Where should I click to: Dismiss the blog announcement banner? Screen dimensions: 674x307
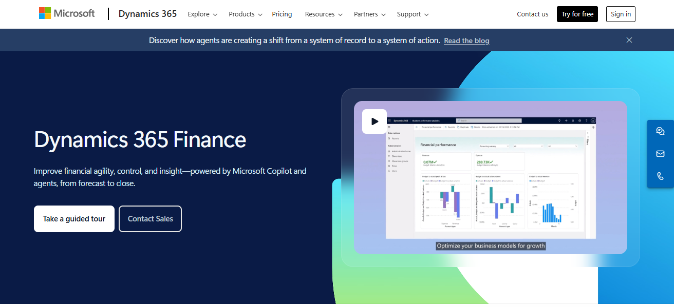coord(629,39)
